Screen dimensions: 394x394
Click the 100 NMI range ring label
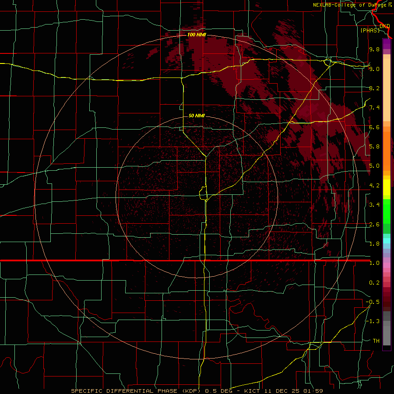pyautogui.click(x=197, y=35)
